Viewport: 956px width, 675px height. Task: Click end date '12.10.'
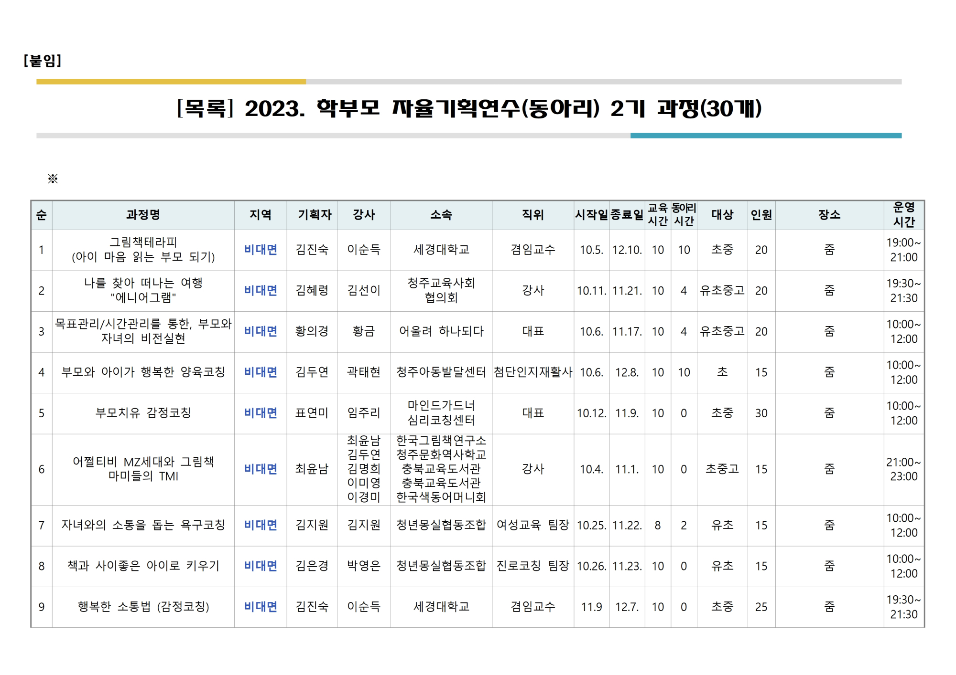(x=627, y=250)
